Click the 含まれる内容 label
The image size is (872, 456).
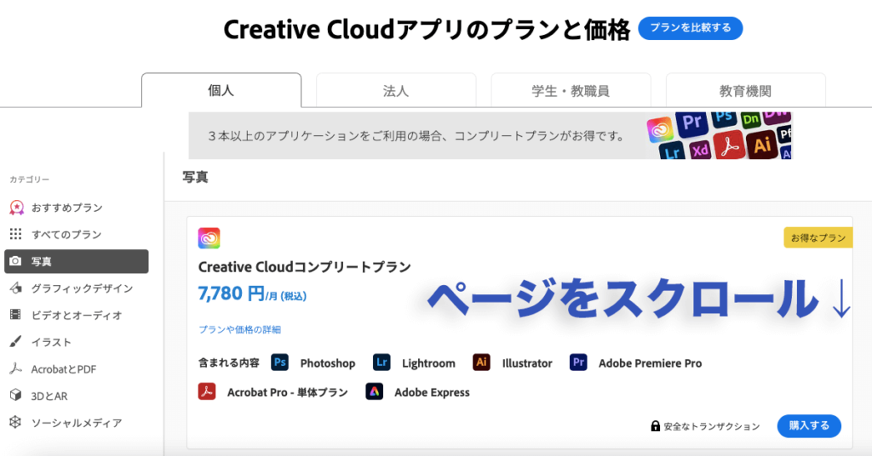pyautogui.click(x=228, y=363)
